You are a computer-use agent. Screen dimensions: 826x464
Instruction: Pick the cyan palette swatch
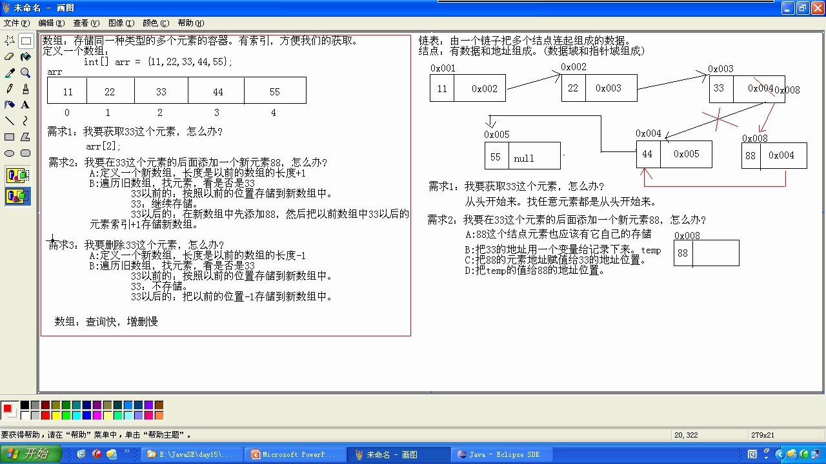76,416
